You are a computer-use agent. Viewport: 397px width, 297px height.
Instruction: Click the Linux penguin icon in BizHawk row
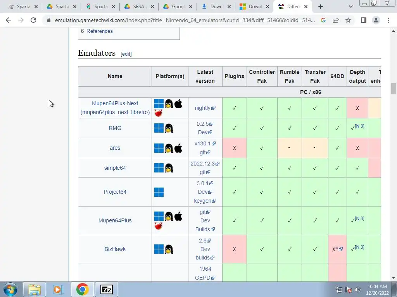point(169,249)
